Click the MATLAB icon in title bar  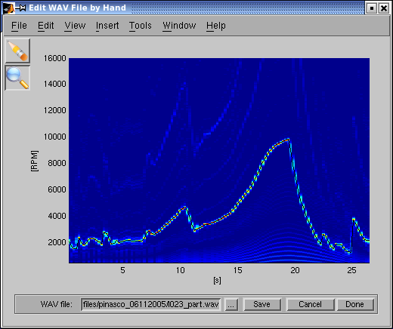(x=9, y=8)
